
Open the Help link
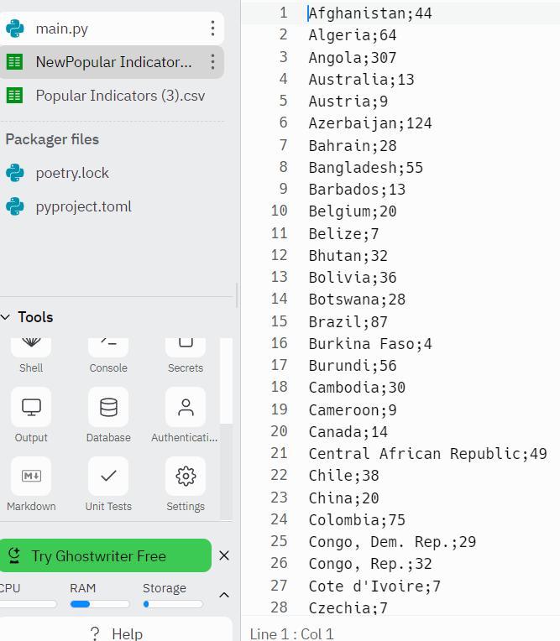click(x=118, y=633)
